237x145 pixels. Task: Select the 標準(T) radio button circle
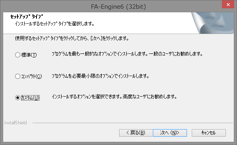point(17,55)
